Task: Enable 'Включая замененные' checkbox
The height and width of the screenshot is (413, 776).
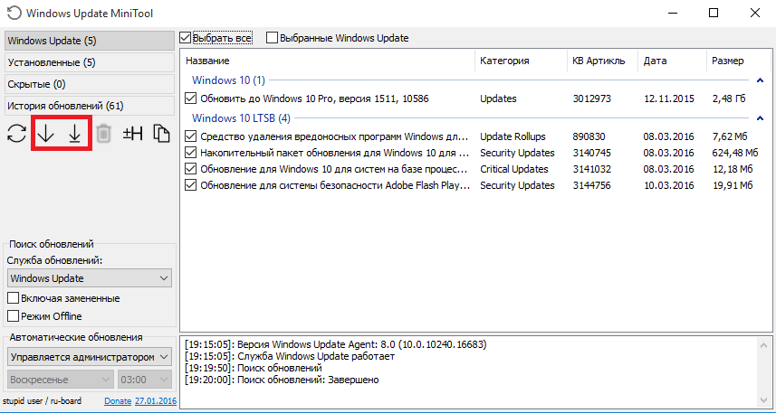Action: (14, 298)
